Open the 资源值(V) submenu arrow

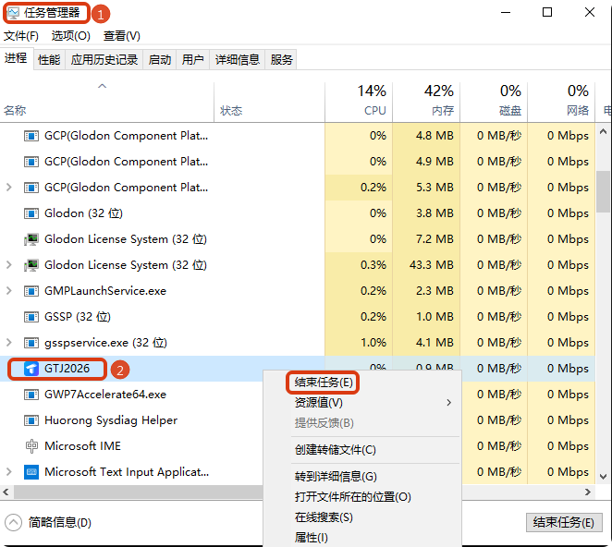449,402
